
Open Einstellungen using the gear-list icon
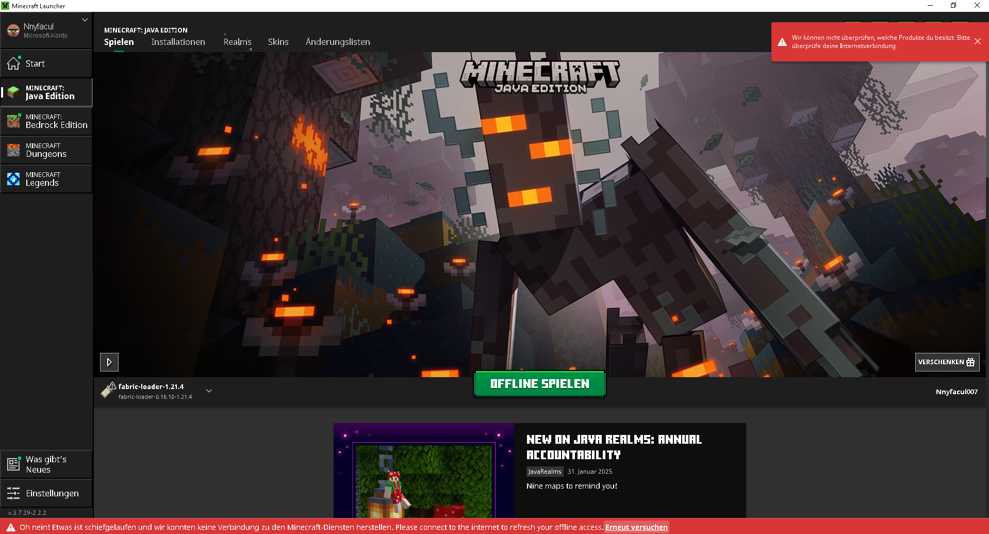pyautogui.click(x=13, y=493)
